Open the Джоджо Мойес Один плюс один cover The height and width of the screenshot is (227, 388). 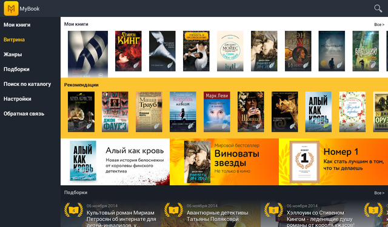pos(230,51)
